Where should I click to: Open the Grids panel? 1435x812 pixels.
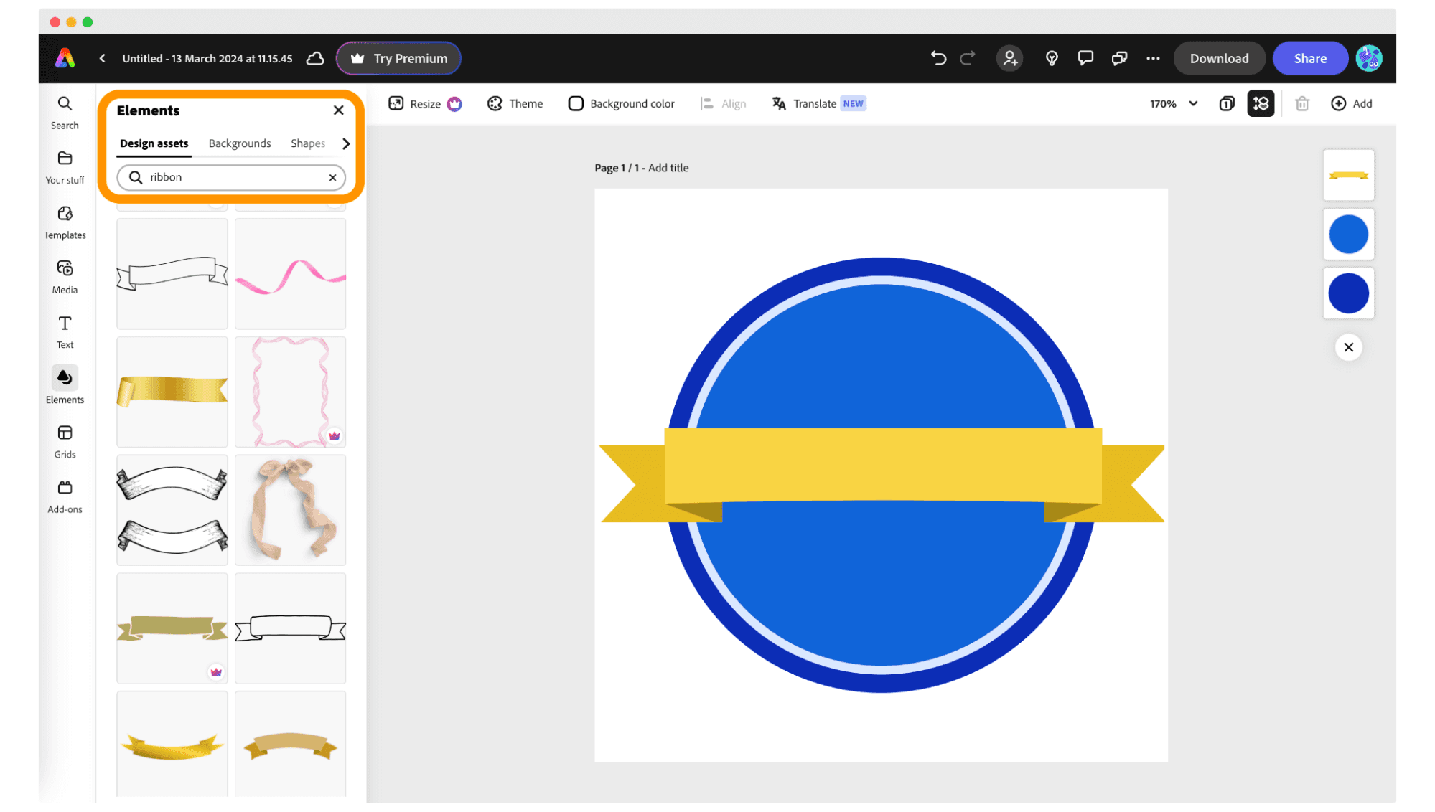(65, 440)
